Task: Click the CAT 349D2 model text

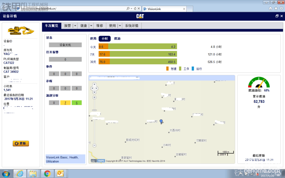Action: 11,72
